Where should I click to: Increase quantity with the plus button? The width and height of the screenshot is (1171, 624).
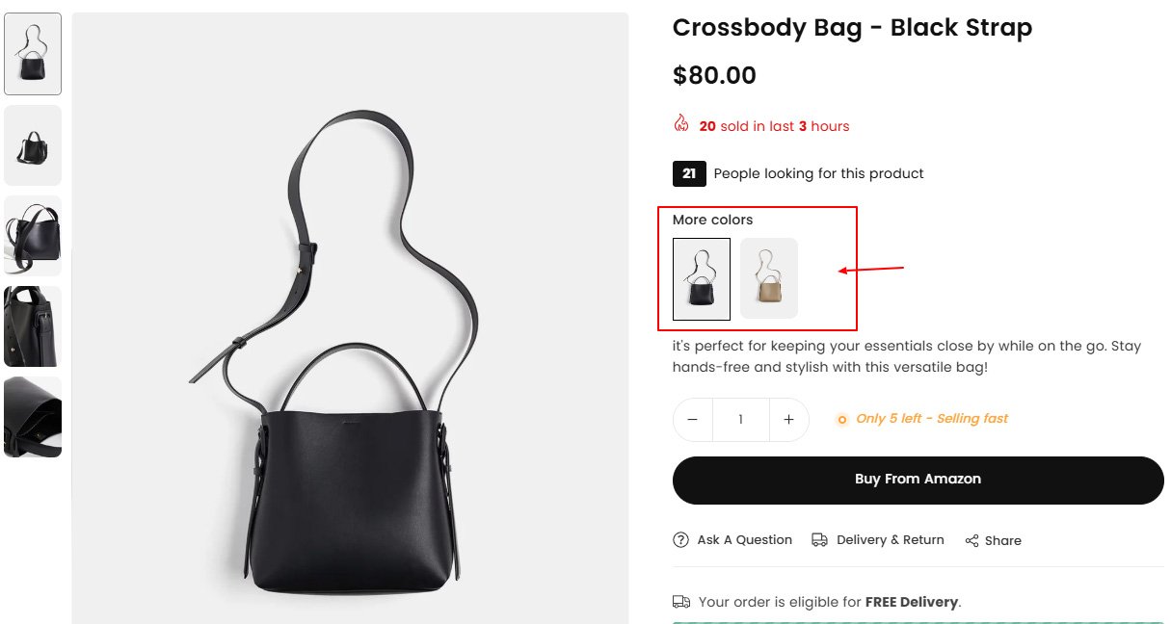pyautogui.click(x=788, y=420)
